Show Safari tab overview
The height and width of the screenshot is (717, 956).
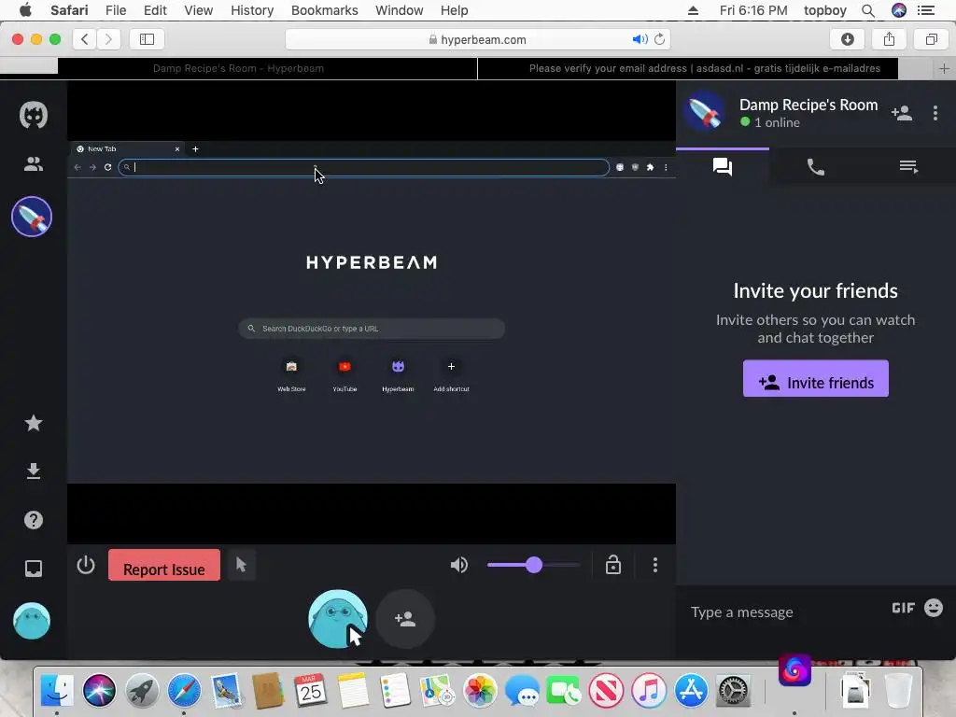931,39
